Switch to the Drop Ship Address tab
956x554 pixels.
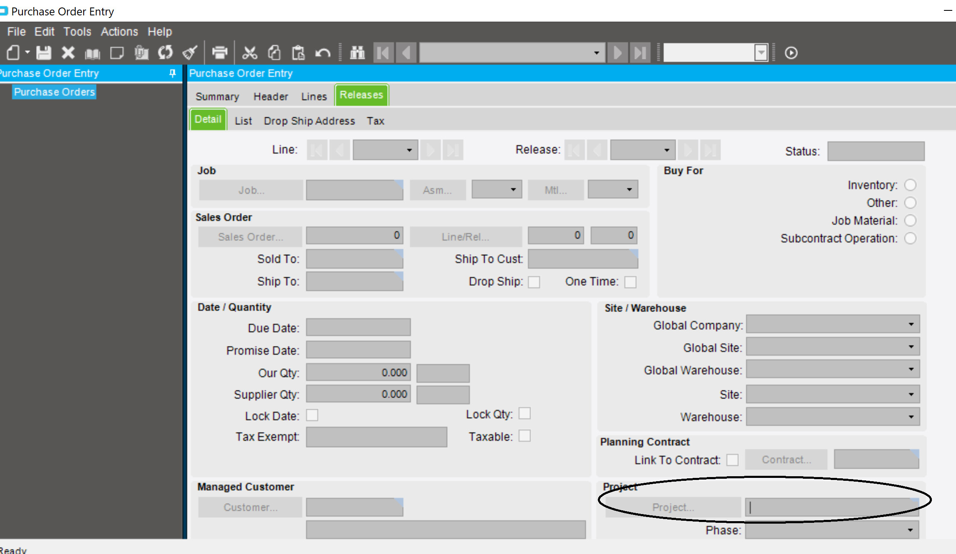coord(309,121)
